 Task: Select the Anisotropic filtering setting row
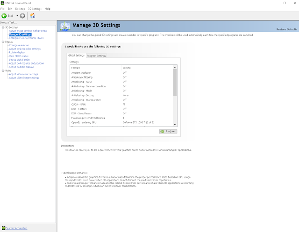(121, 77)
